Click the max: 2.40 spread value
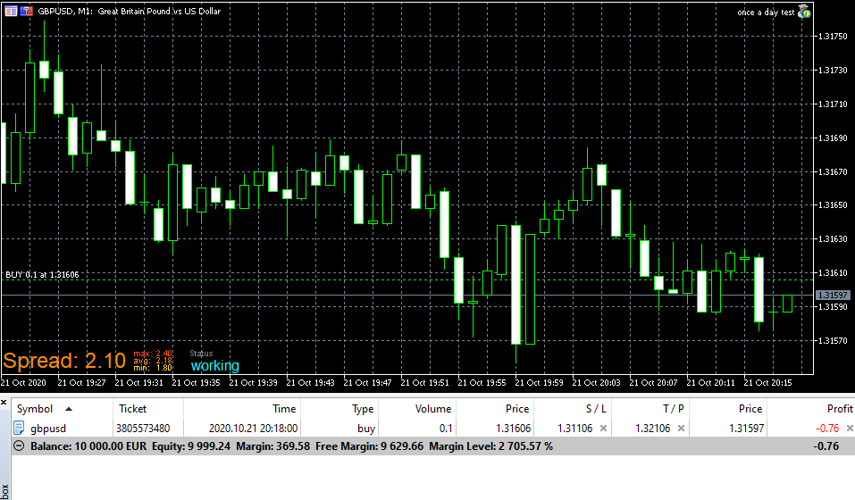The width and height of the screenshot is (855, 500). pyautogui.click(x=153, y=354)
